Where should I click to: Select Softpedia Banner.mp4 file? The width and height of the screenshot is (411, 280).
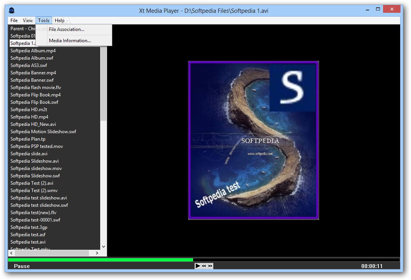[x=33, y=72]
